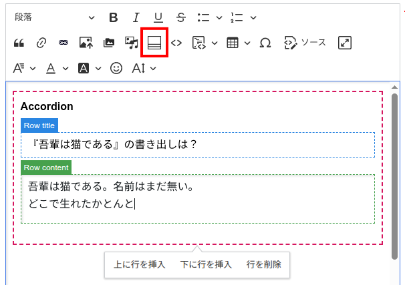Expand font size dropdown arrow
Screen dimensions: 405x285
coord(153,69)
